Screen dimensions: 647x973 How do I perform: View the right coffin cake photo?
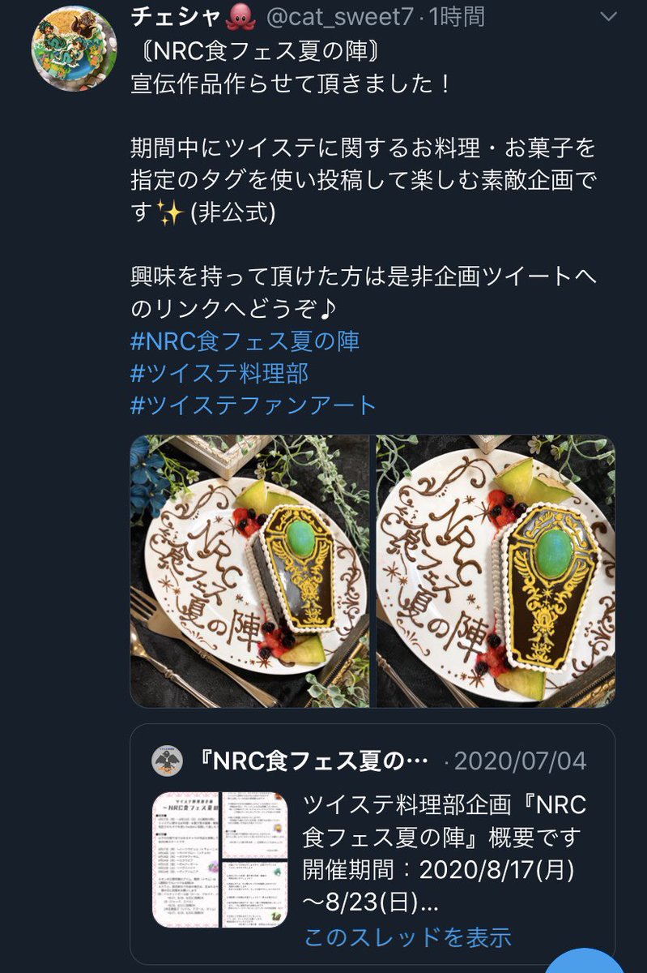[496, 572]
